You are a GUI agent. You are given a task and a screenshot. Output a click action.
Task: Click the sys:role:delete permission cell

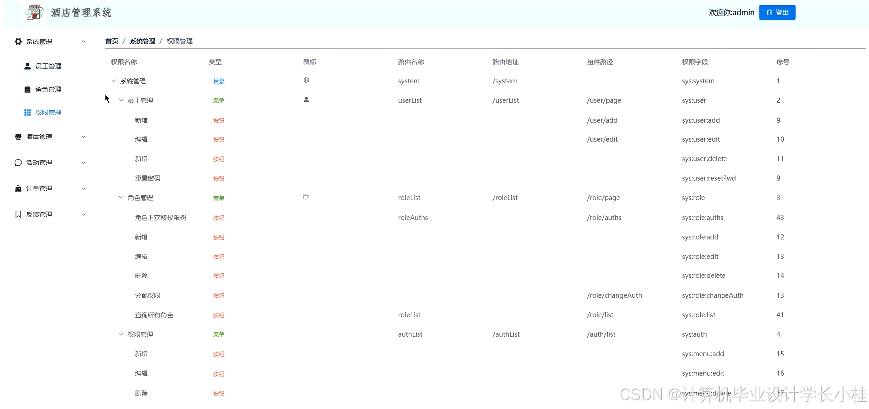(704, 276)
